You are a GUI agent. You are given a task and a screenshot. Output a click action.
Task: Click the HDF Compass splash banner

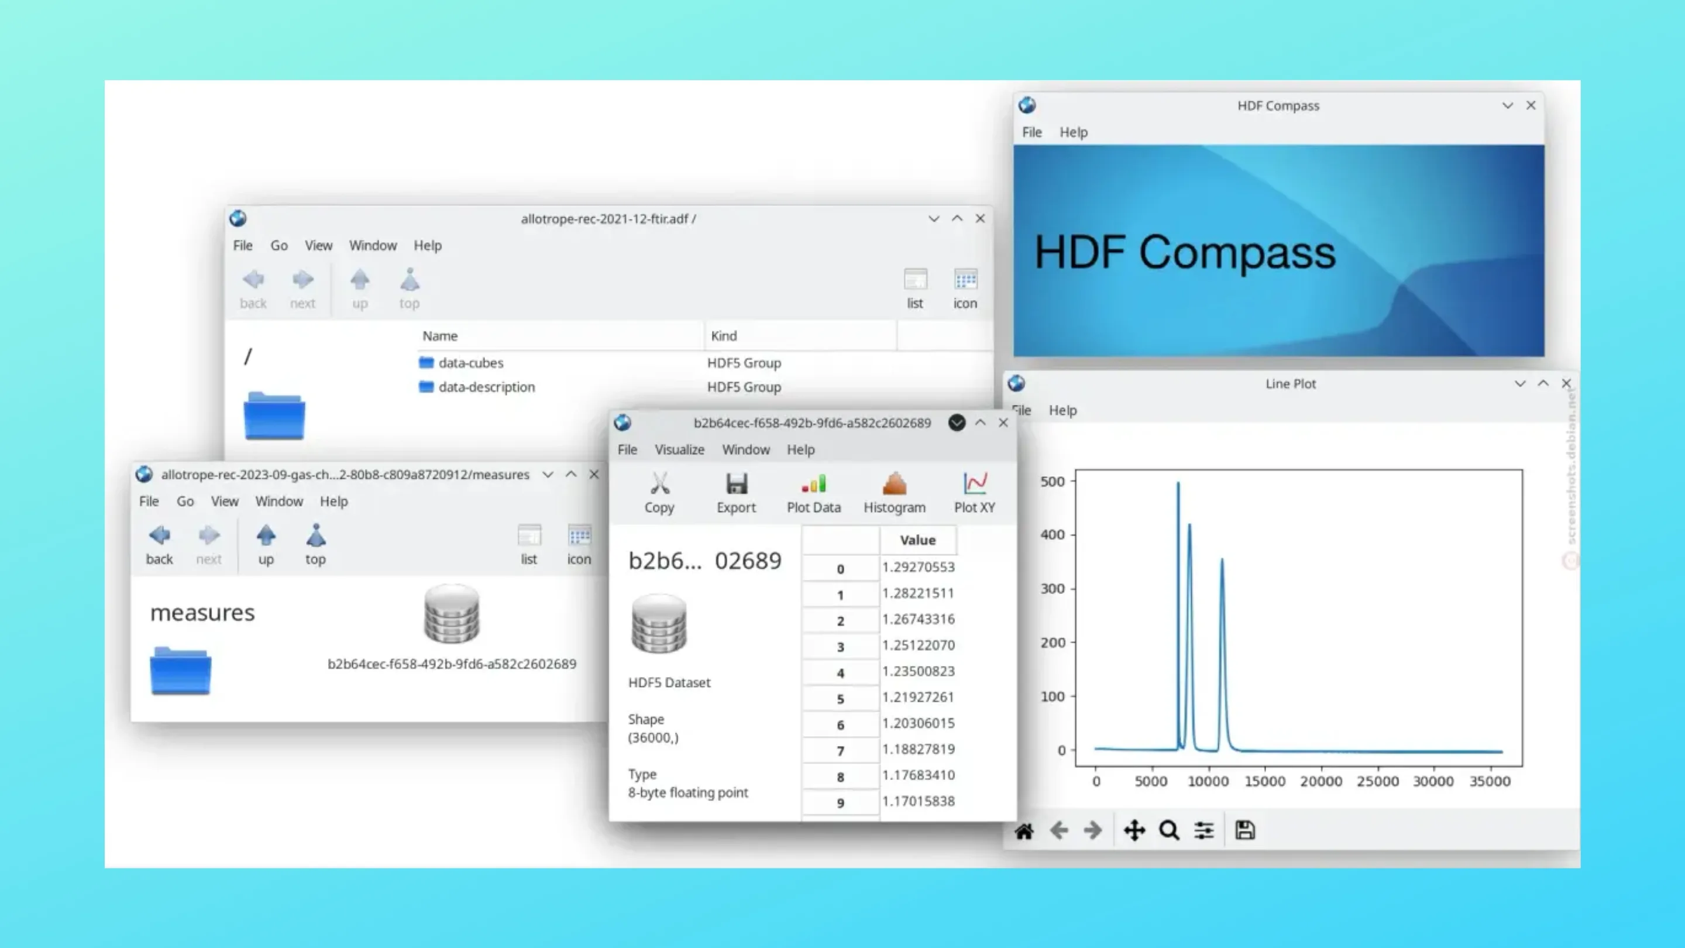tap(1279, 251)
